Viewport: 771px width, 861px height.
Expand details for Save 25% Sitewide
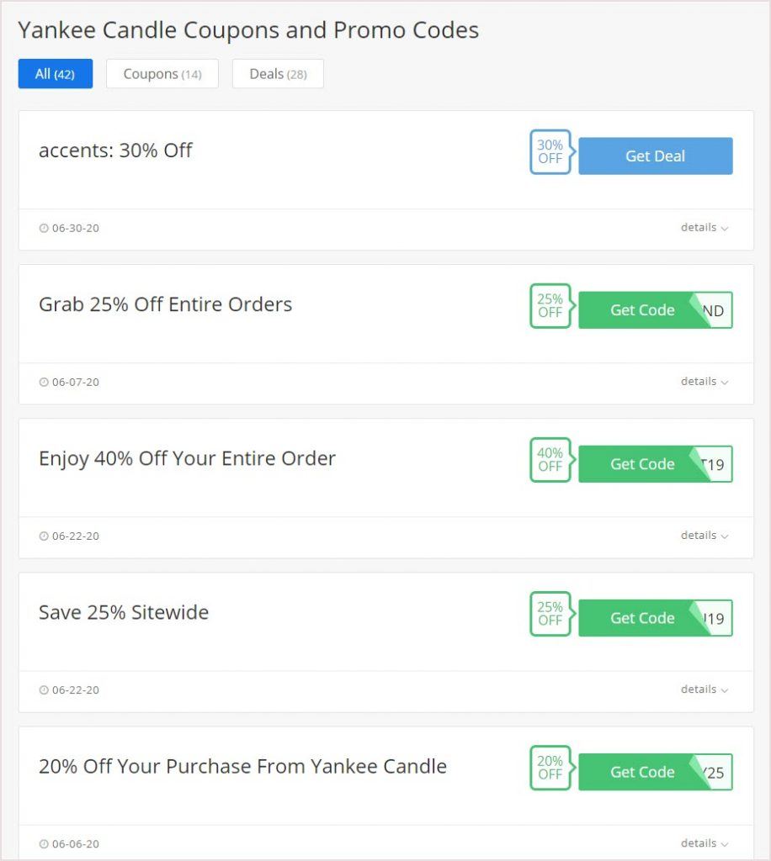click(x=705, y=689)
